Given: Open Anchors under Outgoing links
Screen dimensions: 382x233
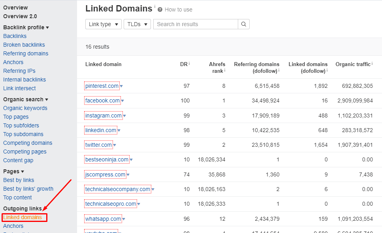Looking at the screenshot, I should pos(13,226).
